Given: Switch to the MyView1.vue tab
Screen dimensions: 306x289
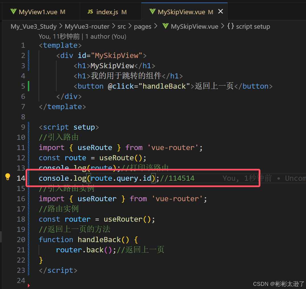Looking at the screenshot, I should click(41, 12).
